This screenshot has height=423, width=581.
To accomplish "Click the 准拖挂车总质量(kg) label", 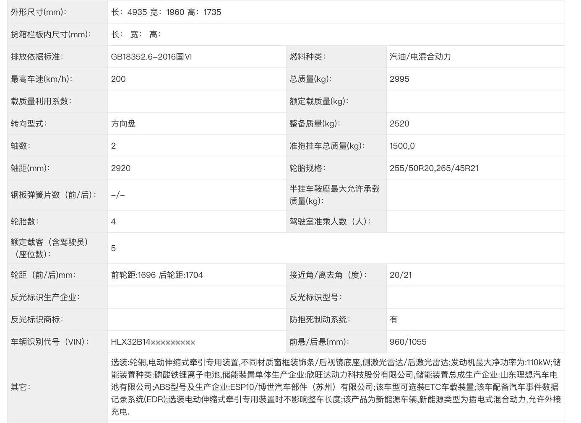I will pyautogui.click(x=327, y=146).
